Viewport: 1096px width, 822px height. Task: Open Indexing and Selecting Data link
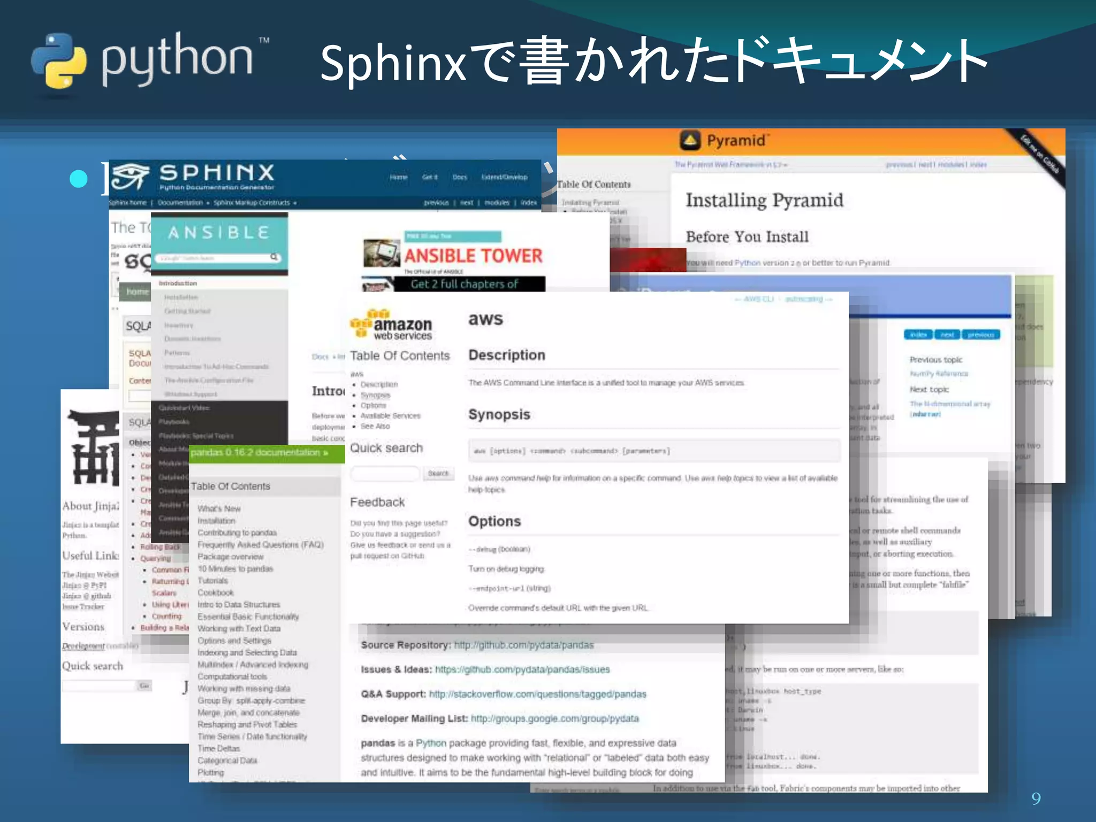tap(247, 653)
